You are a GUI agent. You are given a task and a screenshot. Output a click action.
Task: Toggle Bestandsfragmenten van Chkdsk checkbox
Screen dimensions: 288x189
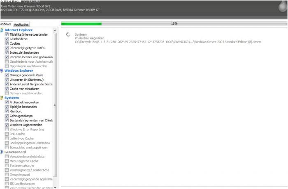coord(7,120)
